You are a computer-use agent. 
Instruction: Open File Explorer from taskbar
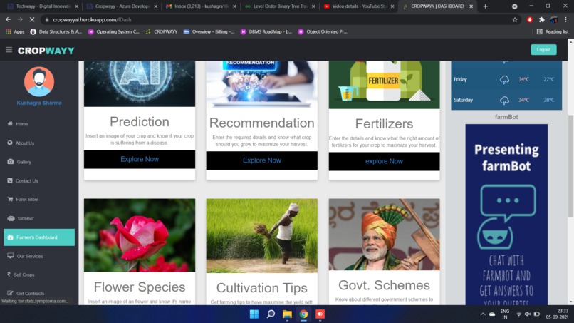(x=288, y=314)
